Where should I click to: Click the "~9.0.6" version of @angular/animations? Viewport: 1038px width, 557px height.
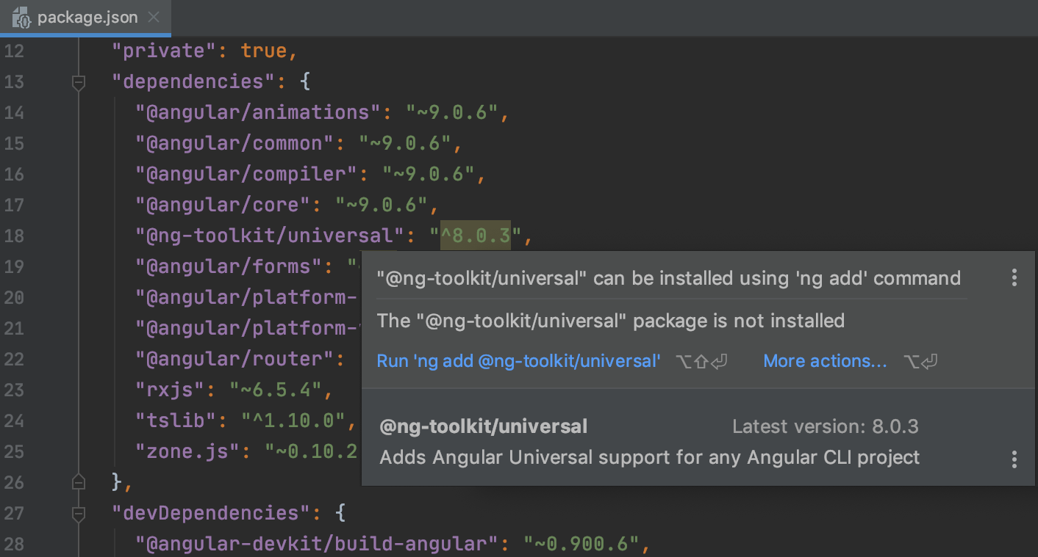tap(452, 112)
